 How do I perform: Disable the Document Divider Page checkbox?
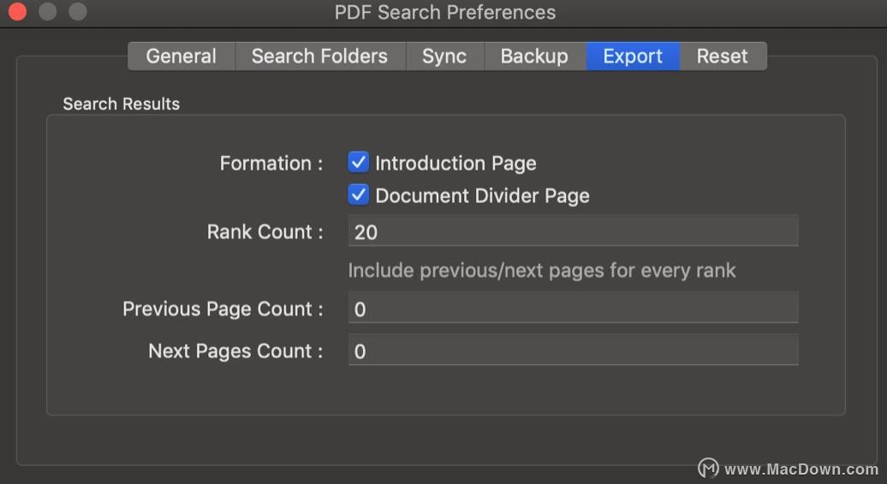point(358,194)
